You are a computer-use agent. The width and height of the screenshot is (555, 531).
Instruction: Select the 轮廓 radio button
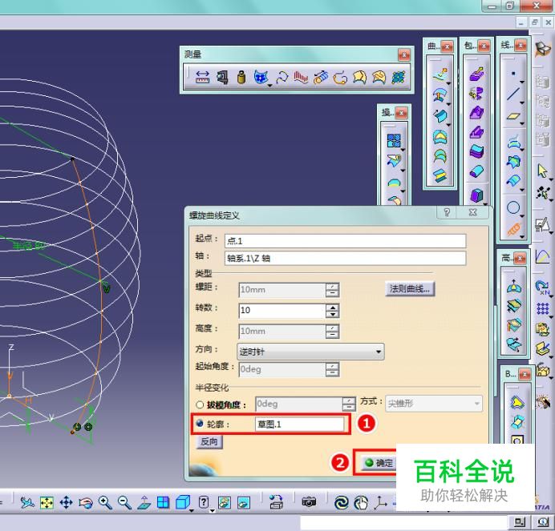[x=200, y=423]
